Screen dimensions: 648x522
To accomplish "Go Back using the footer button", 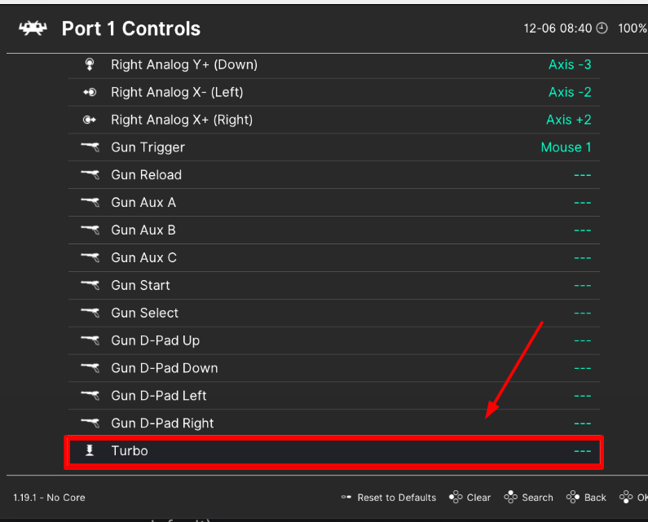I will pos(586,498).
